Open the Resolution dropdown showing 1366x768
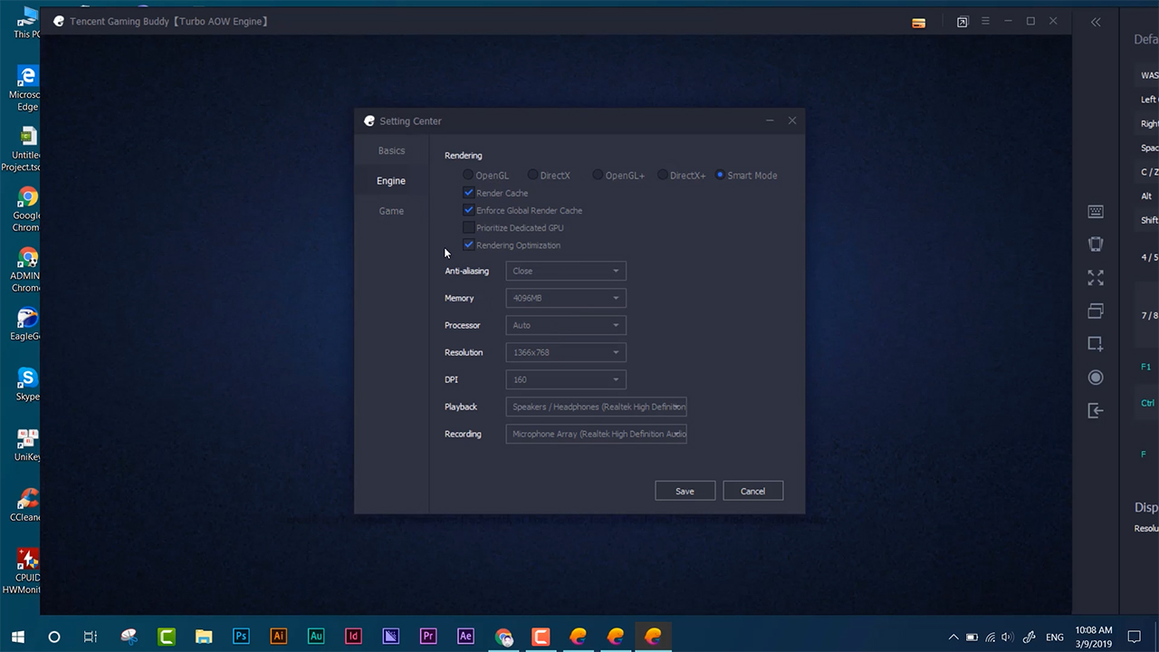The width and height of the screenshot is (1159, 652). 565,352
